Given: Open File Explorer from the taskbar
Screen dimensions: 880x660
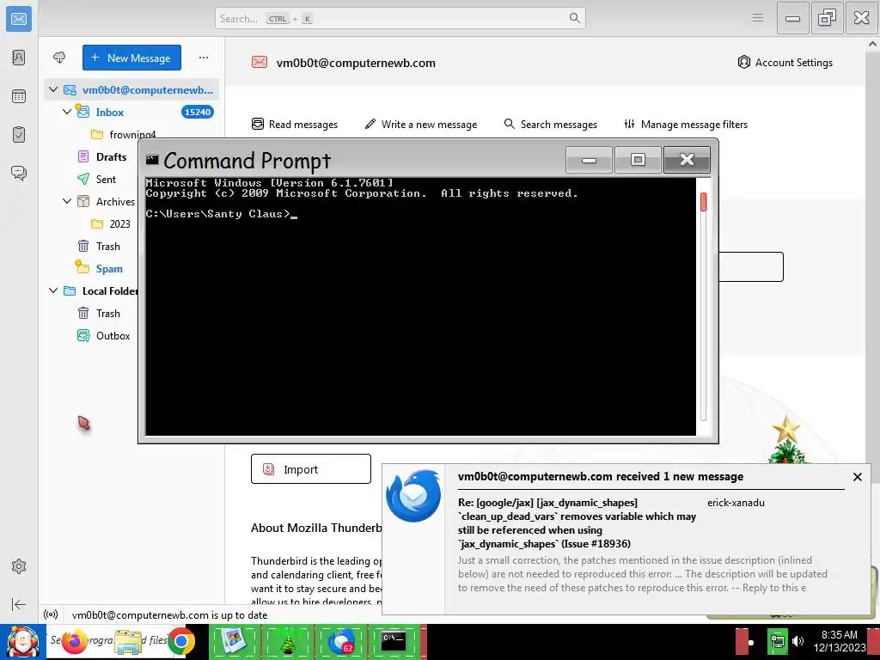Looking at the screenshot, I should click(x=128, y=642).
